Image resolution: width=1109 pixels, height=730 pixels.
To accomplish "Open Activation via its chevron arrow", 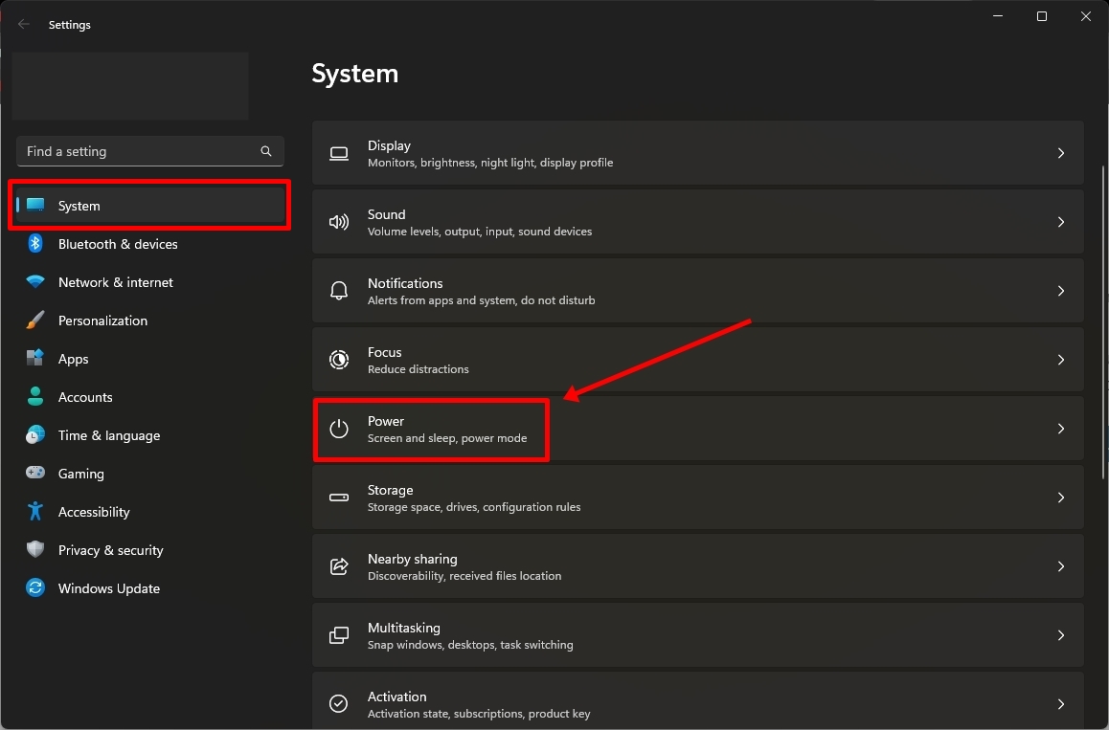I will click(1061, 704).
